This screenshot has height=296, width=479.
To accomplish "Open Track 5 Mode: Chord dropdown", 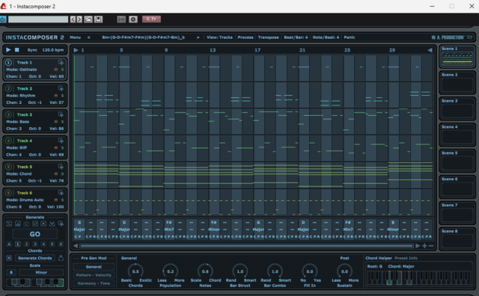I will coord(19,174).
